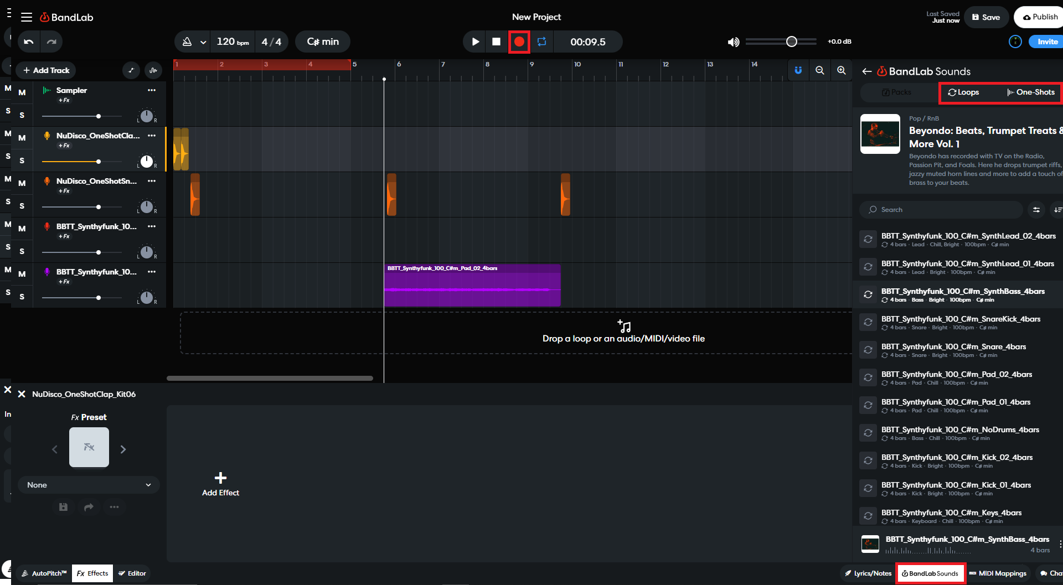Adjust NuDisco_OneShotClap track volume slider
Screen dimensions: 1063x585
point(82,162)
